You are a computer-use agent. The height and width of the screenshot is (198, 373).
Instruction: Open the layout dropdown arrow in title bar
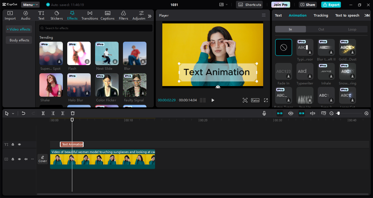(x=227, y=5)
